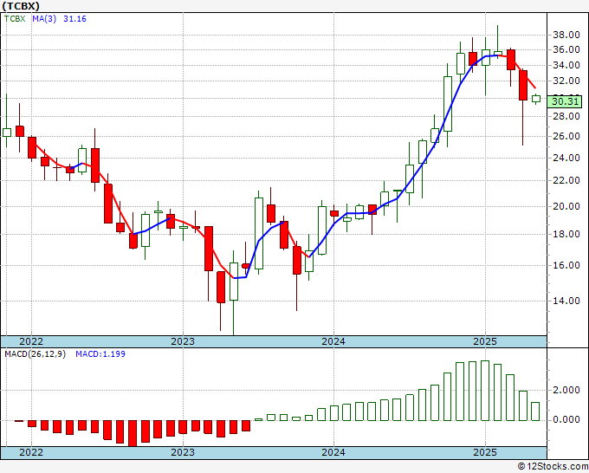This screenshot has width=589, height=473.
Task: Click the 31.16 moving average value
Action: [74, 19]
